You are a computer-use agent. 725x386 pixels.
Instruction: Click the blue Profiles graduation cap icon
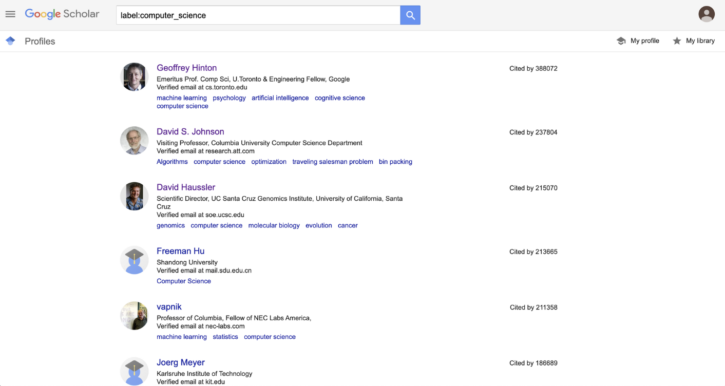click(x=10, y=41)
